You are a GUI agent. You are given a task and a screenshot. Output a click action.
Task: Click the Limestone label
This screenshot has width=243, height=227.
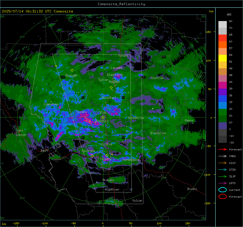(51, 104)
